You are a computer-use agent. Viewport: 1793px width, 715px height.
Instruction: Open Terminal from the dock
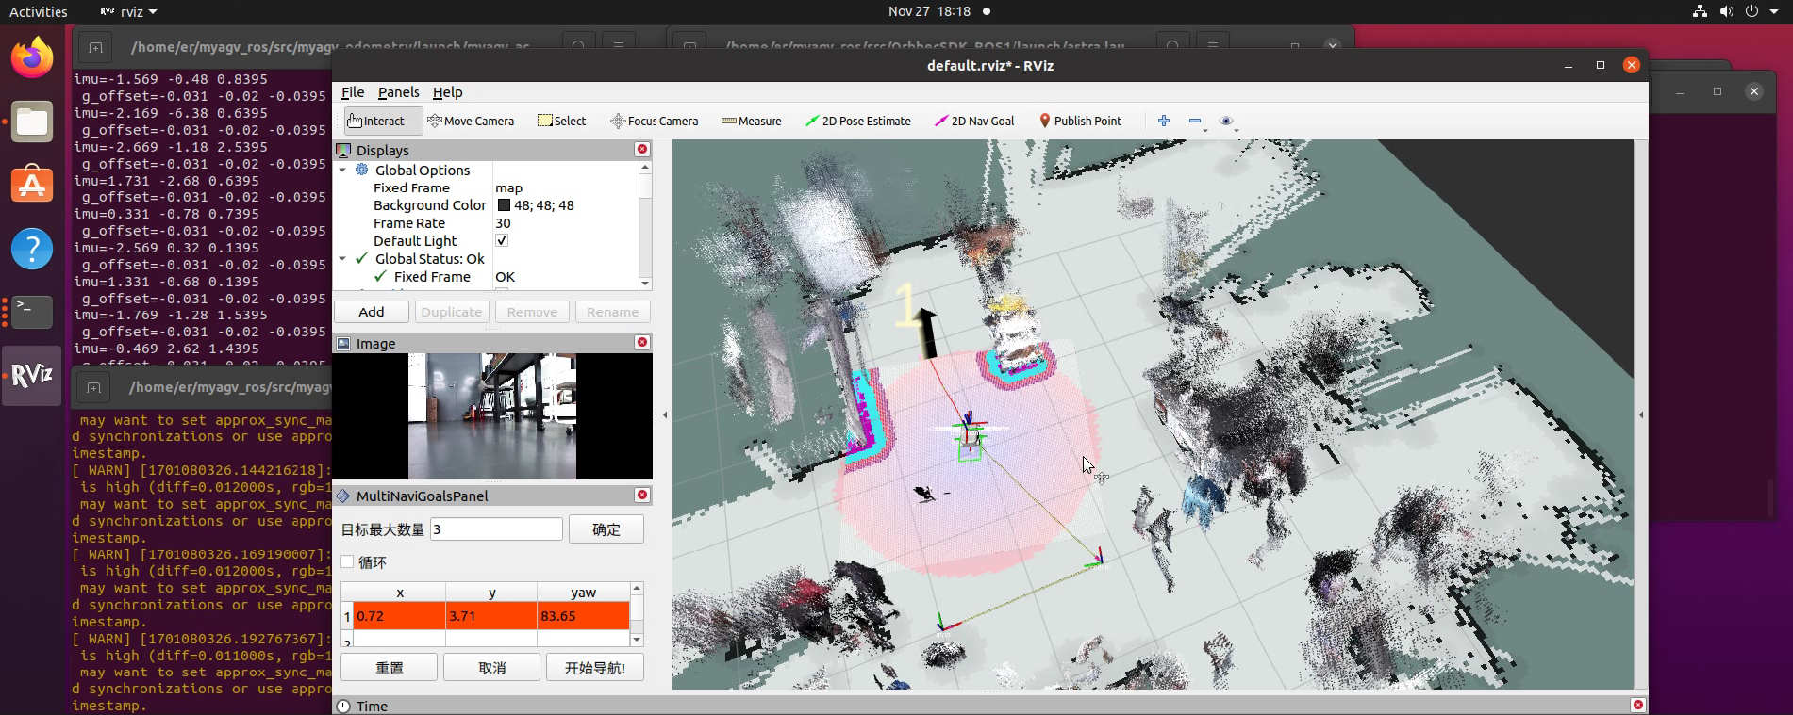point(32,312)
